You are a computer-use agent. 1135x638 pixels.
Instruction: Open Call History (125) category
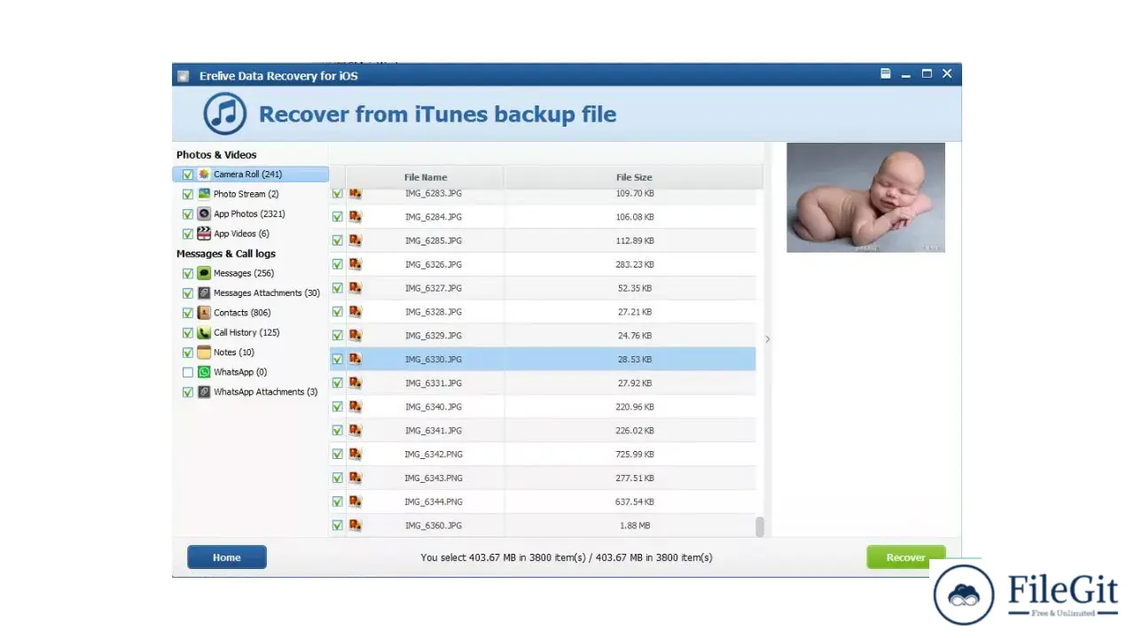[x=247, y=332]
